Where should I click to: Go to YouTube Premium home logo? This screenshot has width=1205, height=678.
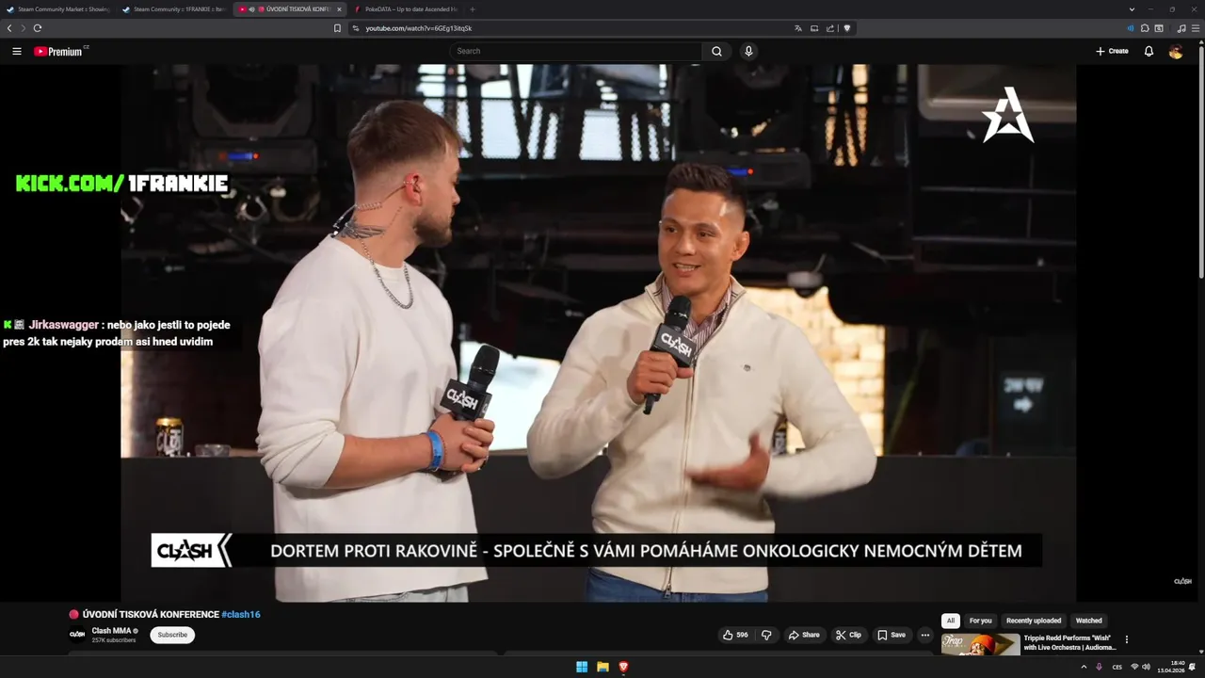pyautogui.click(x=59, y=51)
